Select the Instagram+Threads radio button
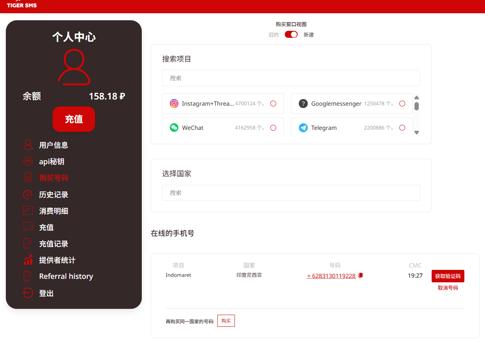Screen dimensions: 485x342 [x=273, y=103]
